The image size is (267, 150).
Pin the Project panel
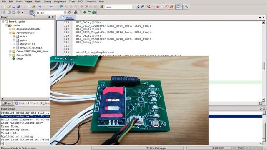[x=49, y=17]
